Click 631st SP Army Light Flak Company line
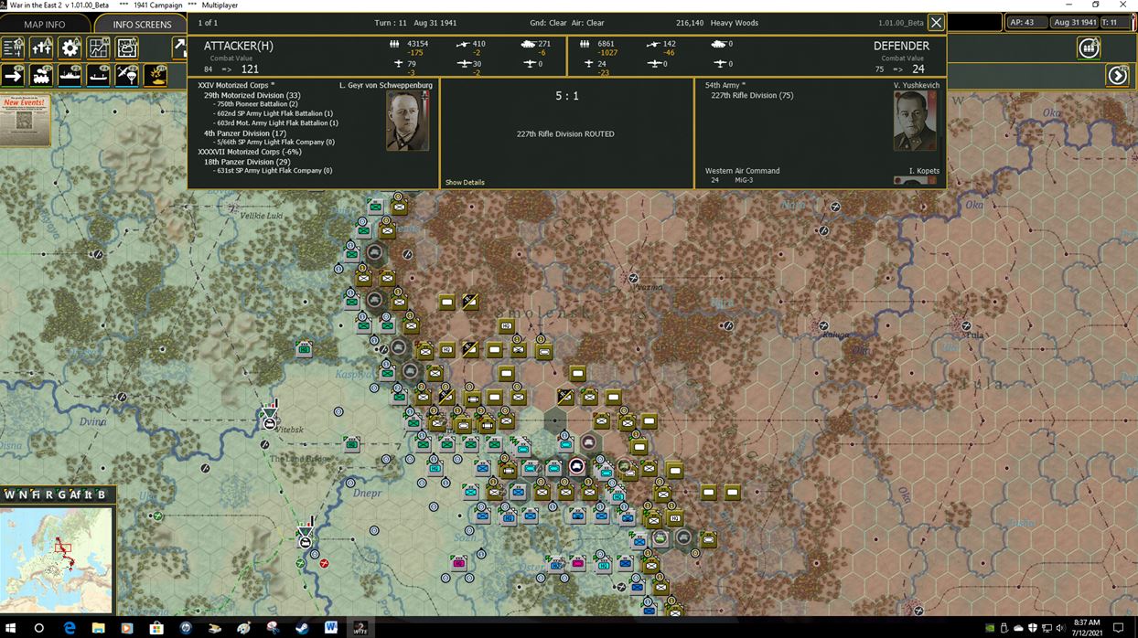 [x=274, y=171]
